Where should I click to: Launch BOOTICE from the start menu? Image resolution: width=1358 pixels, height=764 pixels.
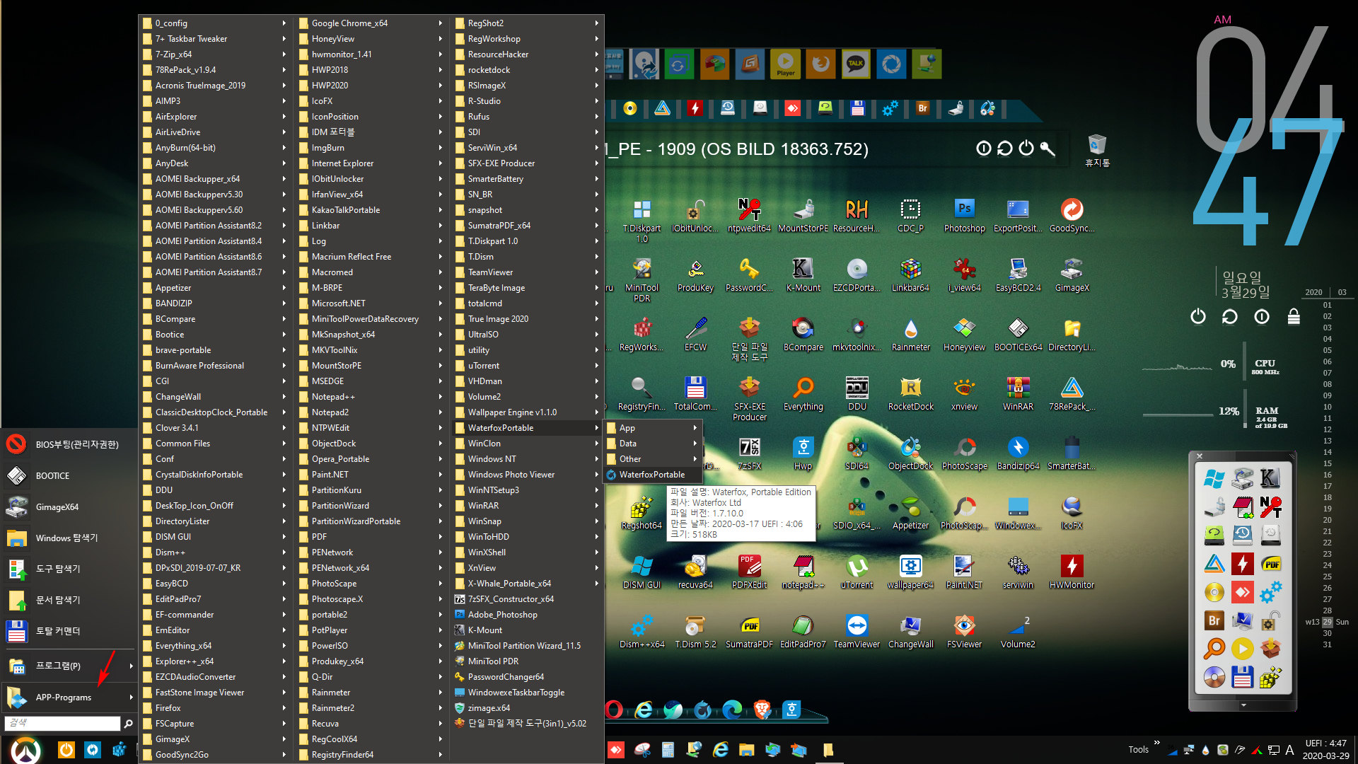coord(69,475)
